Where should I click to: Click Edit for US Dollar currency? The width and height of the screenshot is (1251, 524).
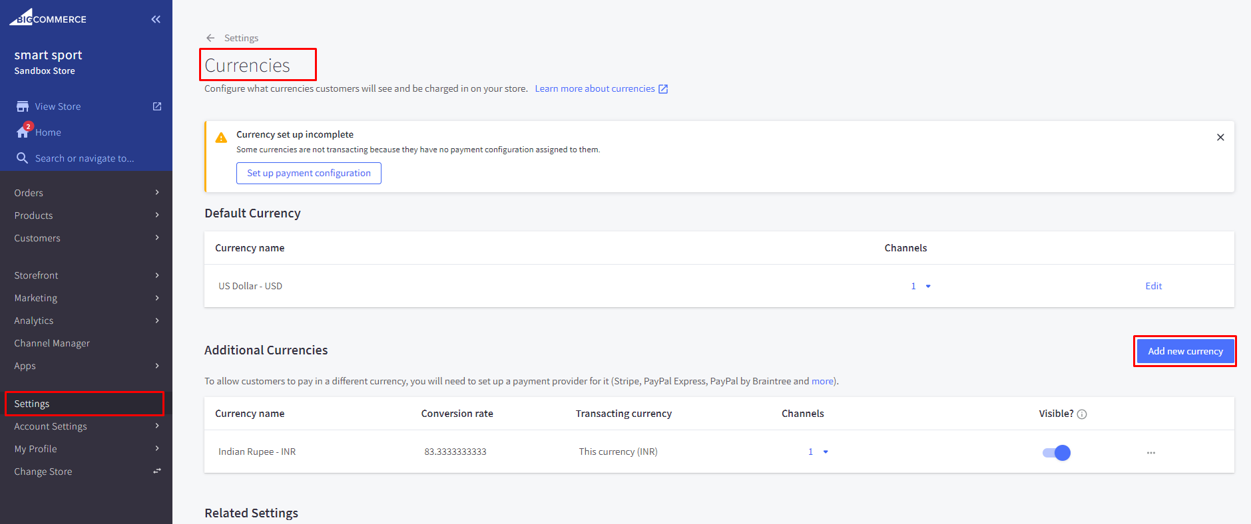(1153, 286)
